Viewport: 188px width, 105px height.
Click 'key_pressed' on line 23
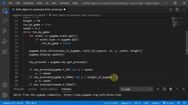(x=38, y=62)
